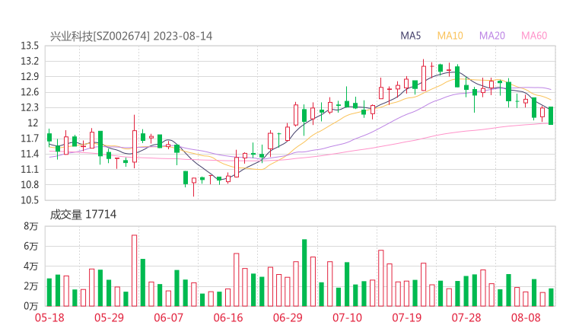Click the 12.3 price axis value

point(30,108)
